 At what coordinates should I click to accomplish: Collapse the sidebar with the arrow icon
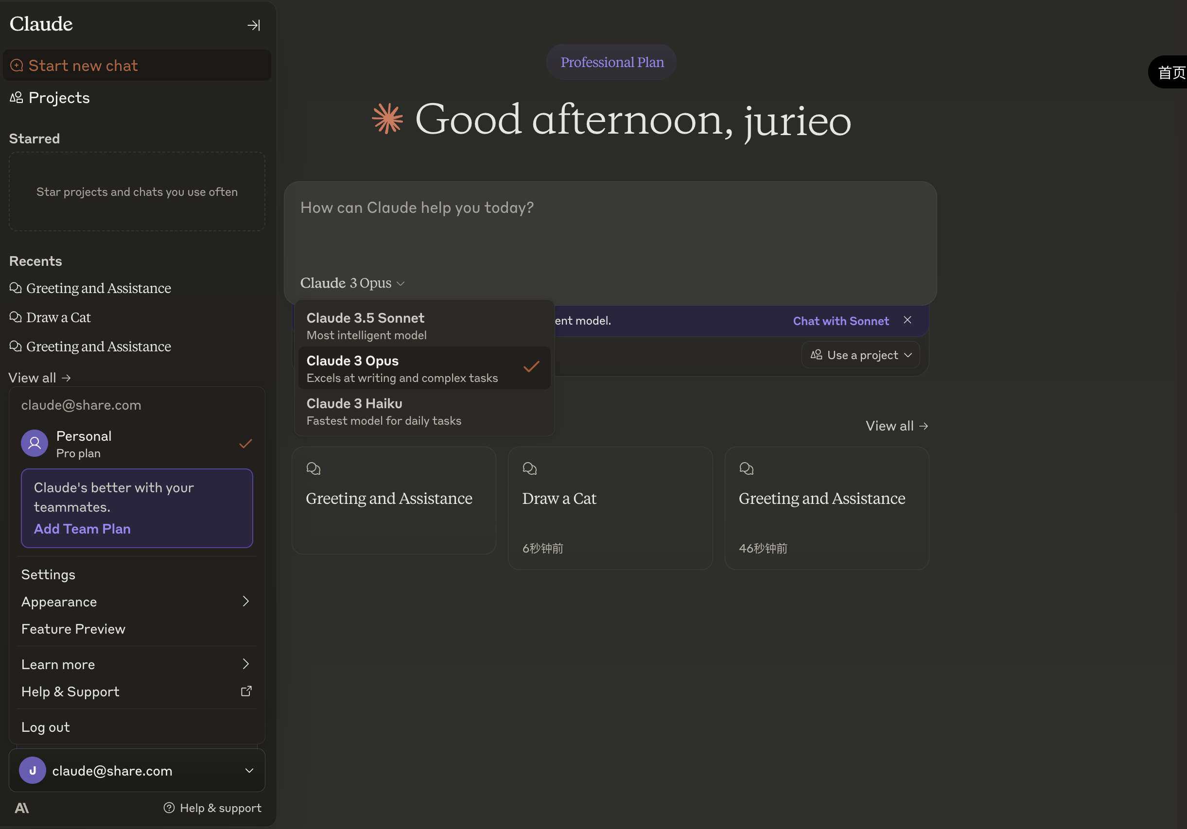[253, 25]
